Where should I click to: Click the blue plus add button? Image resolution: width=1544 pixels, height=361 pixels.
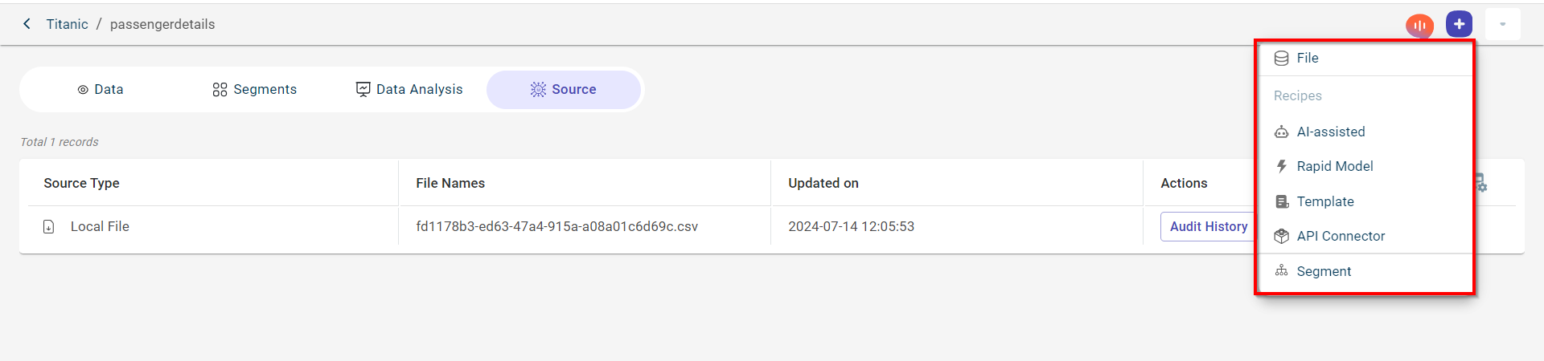point(1459,24)
